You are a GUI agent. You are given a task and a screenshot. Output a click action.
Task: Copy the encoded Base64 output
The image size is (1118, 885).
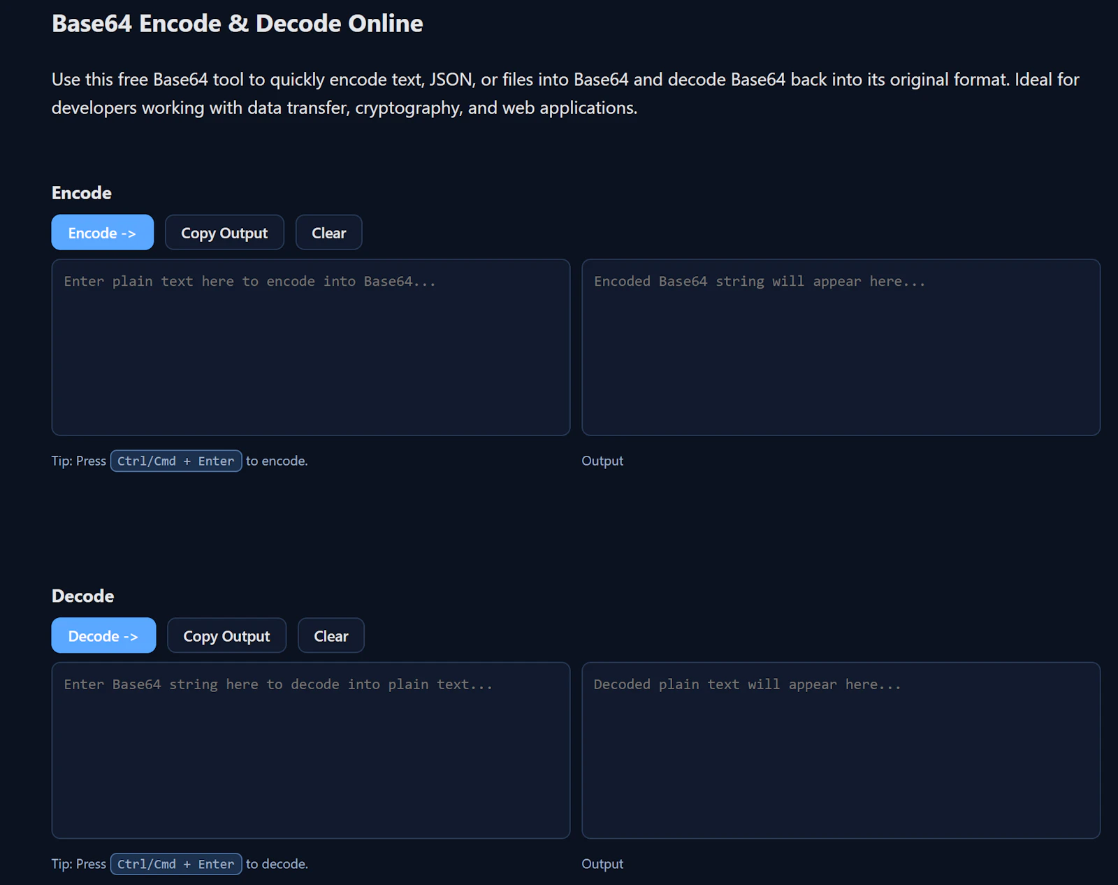coord(224,232)
